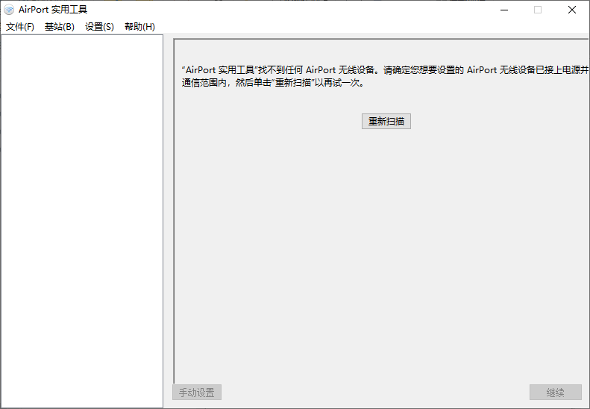Open the 帮助(H) menu
590x409 pixels.
tap(139, 27)
